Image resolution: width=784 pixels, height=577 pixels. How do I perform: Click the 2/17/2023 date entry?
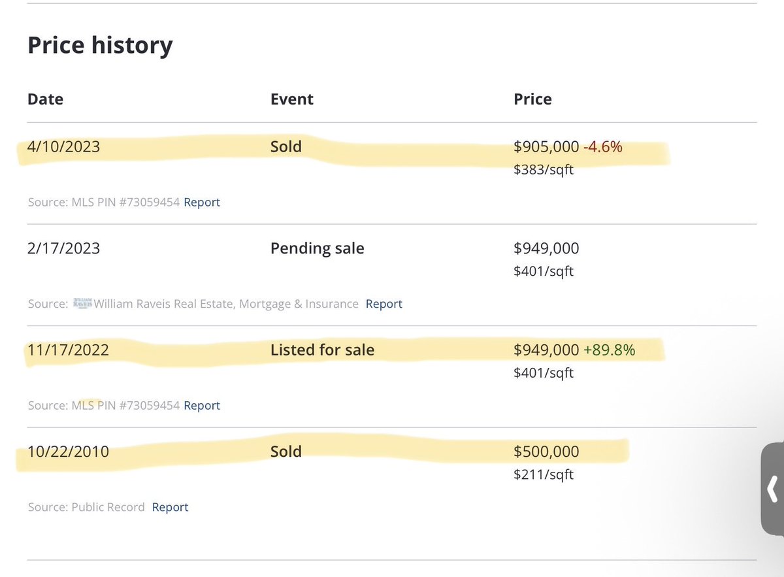coord(63,248)
